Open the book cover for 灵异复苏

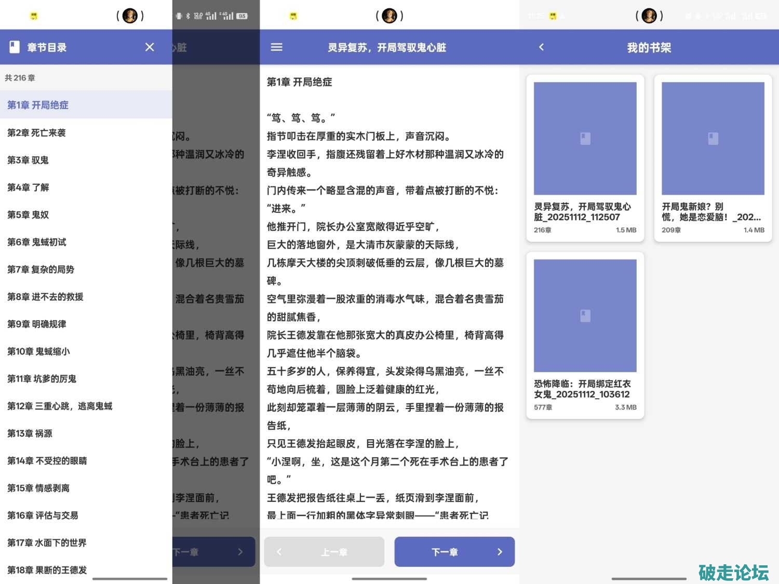coord(585,139)
